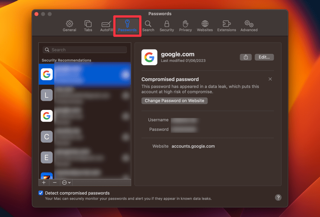Open the AutoFill settings tab
320x217 pixels.
(x=106, y=26)
